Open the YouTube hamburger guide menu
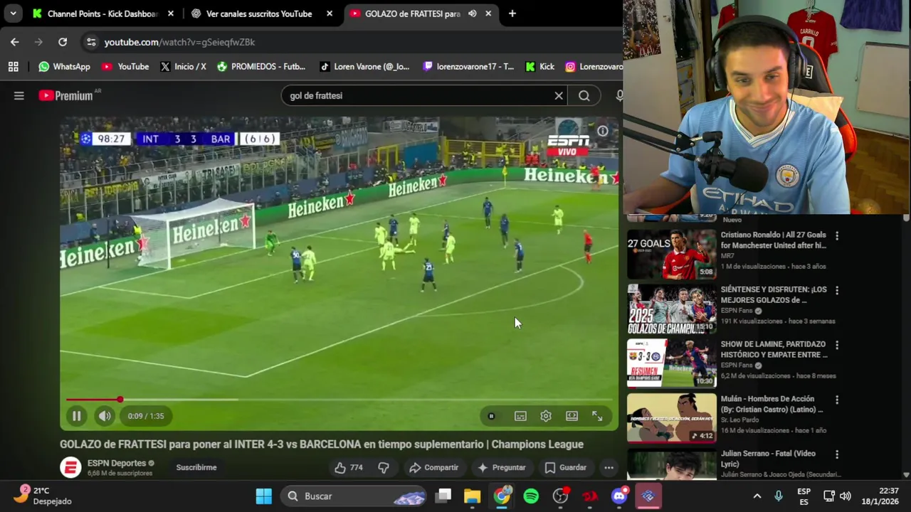911x512 pixels. 19,95
